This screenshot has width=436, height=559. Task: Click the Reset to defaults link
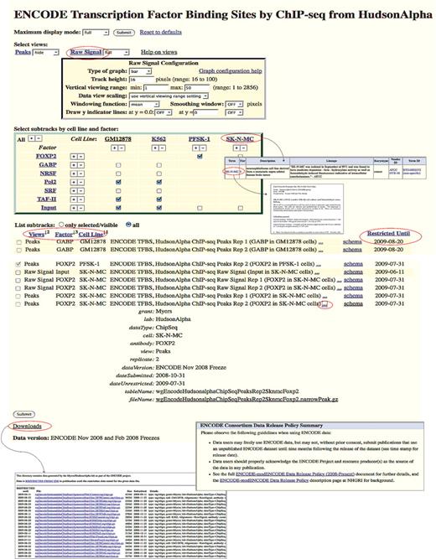(x=160, y=32)
